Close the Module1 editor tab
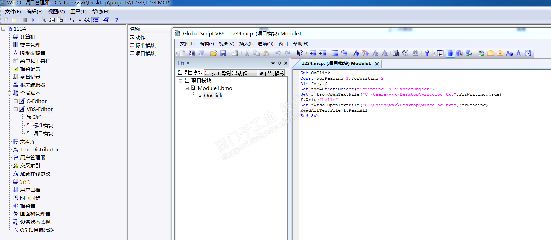The image size is (551, 240). pyautogui.click(x=377, y=64)
